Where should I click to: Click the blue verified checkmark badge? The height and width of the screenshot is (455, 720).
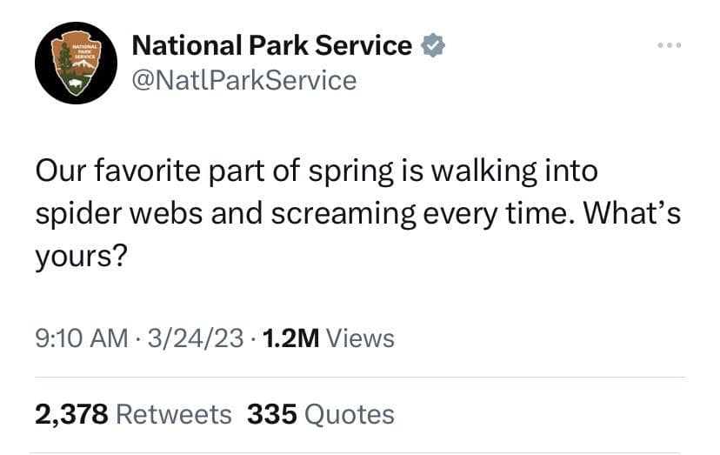tap(432, 44)
